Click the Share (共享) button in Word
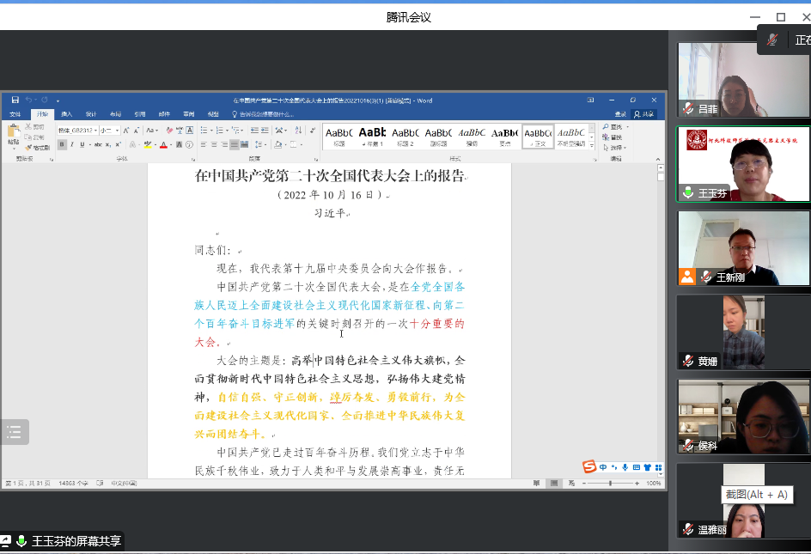The width and height of the screenshot is (811, 554). point(644,114)
